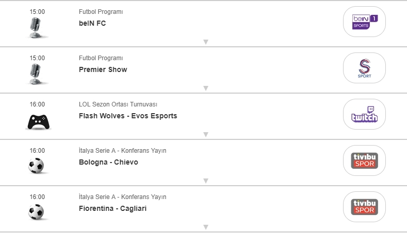Click the football icon beside Fiorentina - Cagliari
The image size is (407, 233).
pyautogui.click(x=36, y=212)
